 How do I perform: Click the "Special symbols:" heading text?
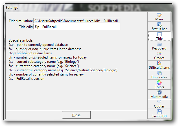[21, 40]
